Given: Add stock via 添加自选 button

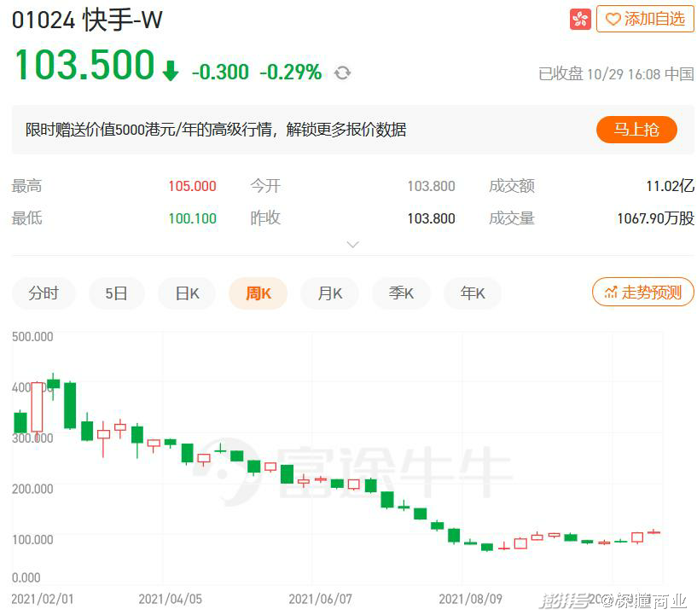Looking at the screenshot, I should coord(645,19).
